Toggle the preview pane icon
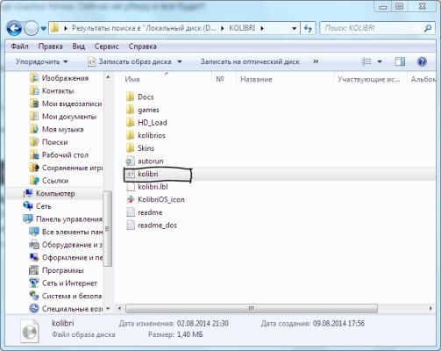Viewport: 441px width, 351px height. (x=400, y=61)
